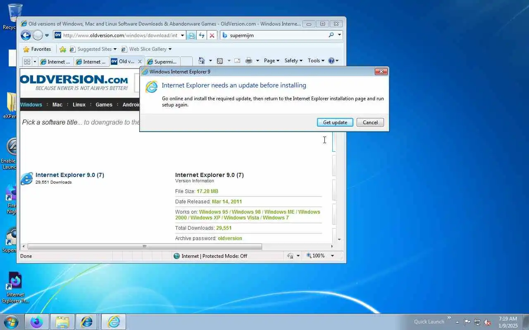Click Internet Explorer 9.0 (7) title link

70,175
